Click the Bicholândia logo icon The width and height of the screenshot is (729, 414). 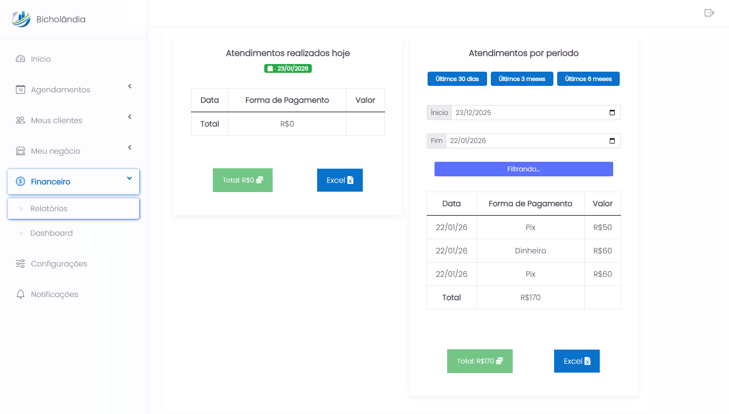[21, 19]
